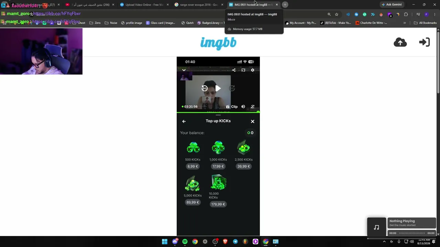This screenshot has height=247, width=440.
Task: Open the browser three-dot menu
Action: click(x=434, y=14)
